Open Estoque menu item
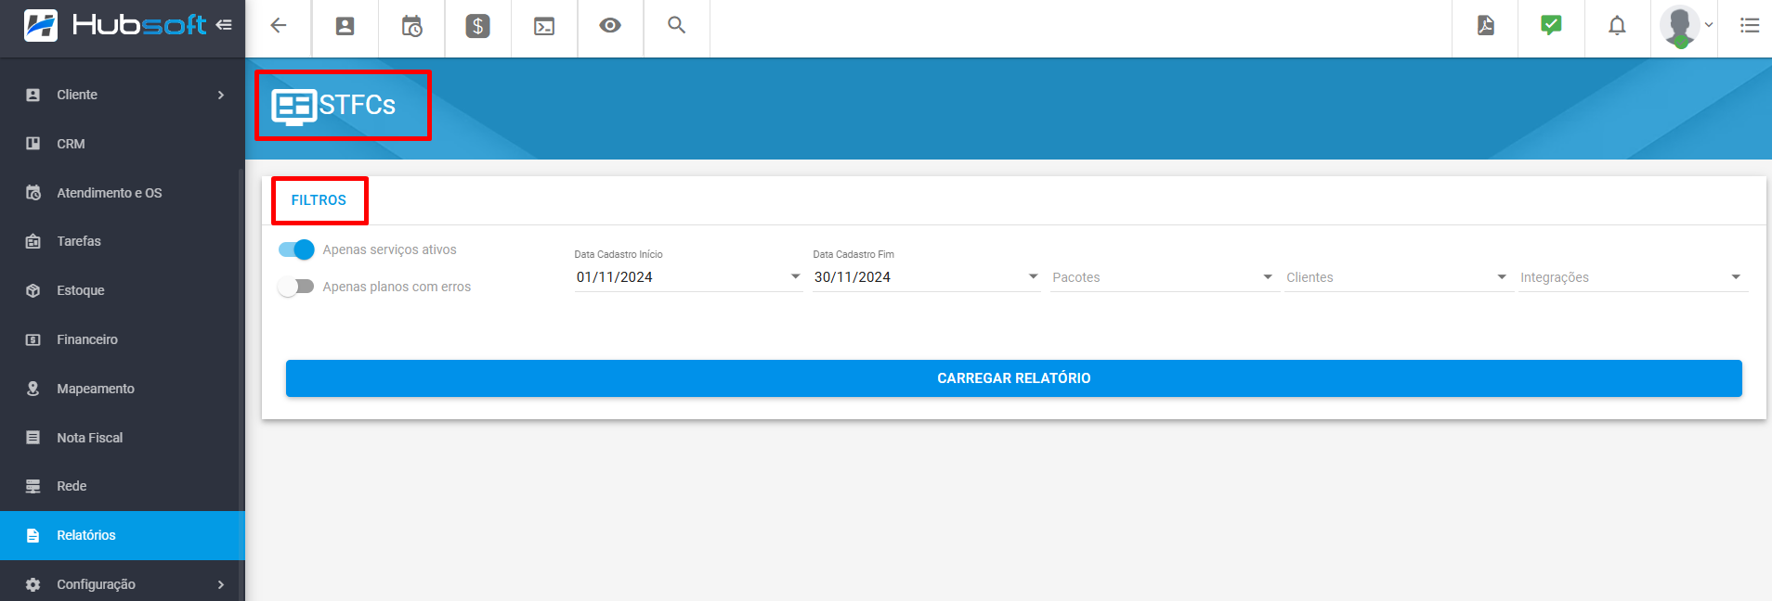Screen dimensions: 1772x601 click(123, 290)
